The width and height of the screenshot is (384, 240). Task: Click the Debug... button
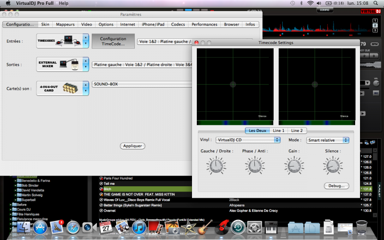pyautogui.click(x=336, y=186)
